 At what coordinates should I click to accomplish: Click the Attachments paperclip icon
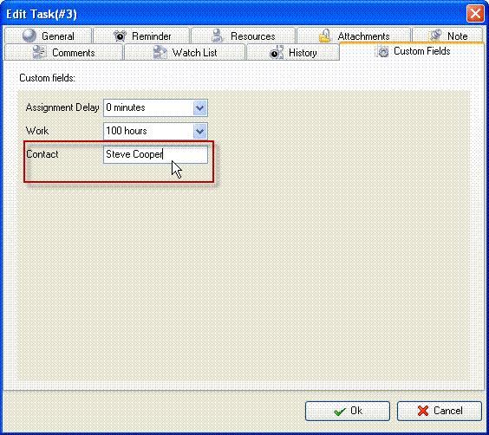point(324,36)
